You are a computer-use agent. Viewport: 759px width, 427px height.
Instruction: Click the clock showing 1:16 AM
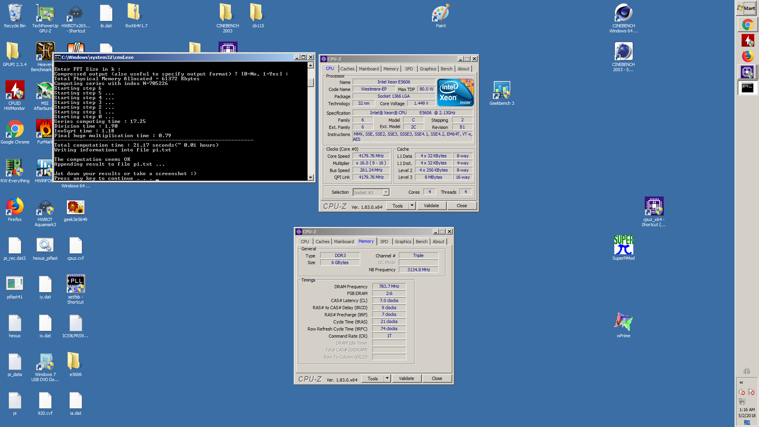tap(747, 410)
